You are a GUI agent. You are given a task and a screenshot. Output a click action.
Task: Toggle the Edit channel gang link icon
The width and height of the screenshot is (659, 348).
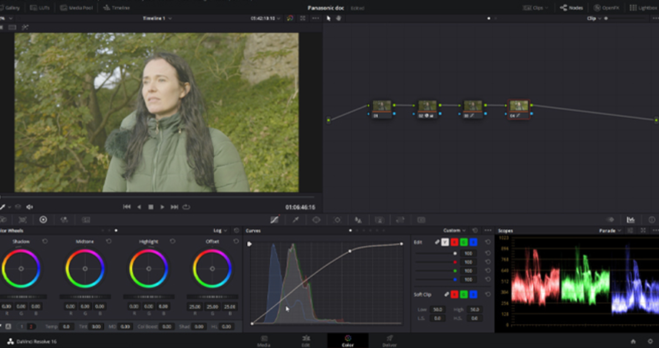(x=437, y=242)
